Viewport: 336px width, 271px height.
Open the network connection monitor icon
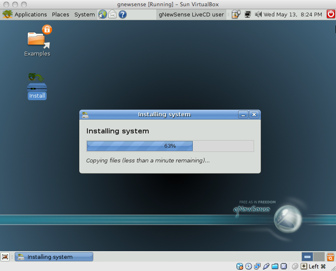pyautogui.click(x=248, y=14)
